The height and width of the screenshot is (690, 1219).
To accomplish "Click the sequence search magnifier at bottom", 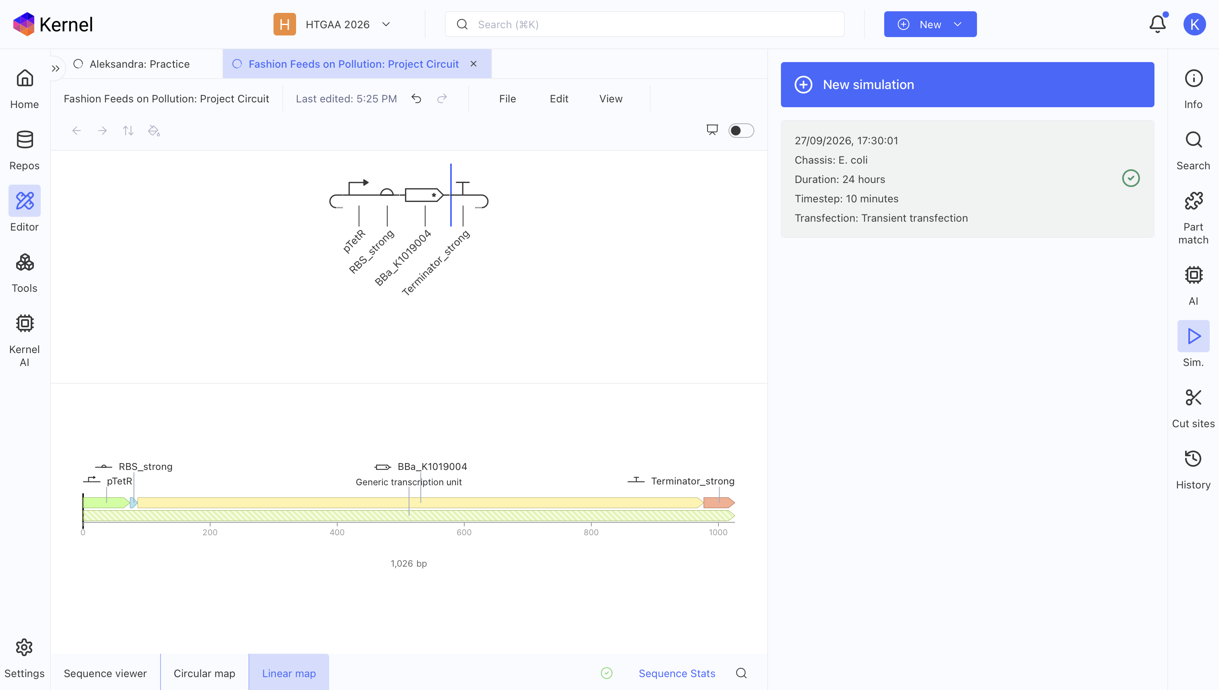I will point(741,673).
